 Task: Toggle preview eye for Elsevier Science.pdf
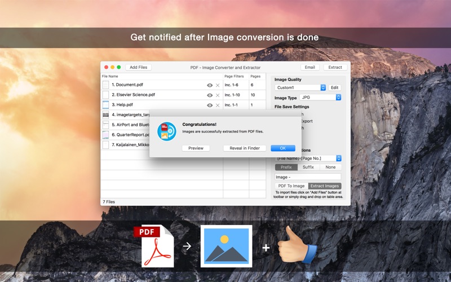pyautogui.click(x=210, y=95)
